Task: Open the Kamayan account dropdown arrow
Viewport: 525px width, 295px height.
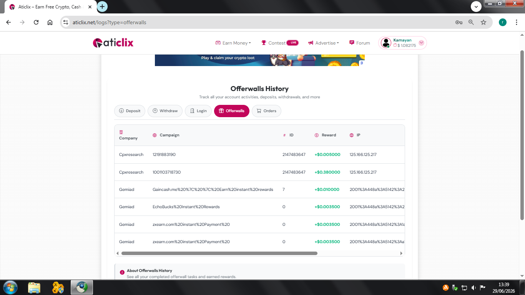Action: (421, 43)
